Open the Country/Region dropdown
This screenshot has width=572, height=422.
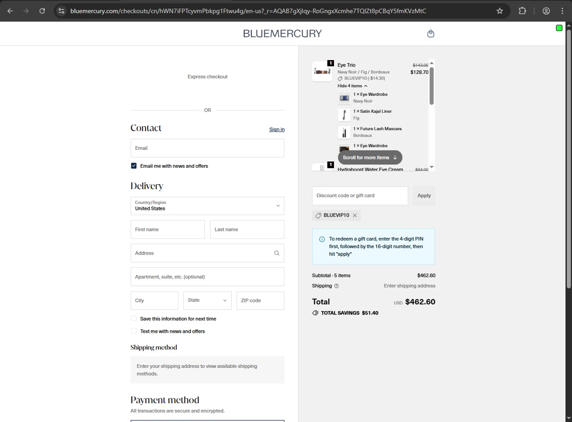[207, 206]
